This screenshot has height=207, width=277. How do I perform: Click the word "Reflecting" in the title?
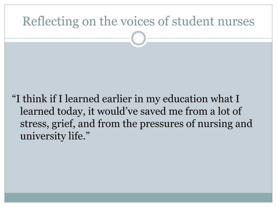click(51, 22)
